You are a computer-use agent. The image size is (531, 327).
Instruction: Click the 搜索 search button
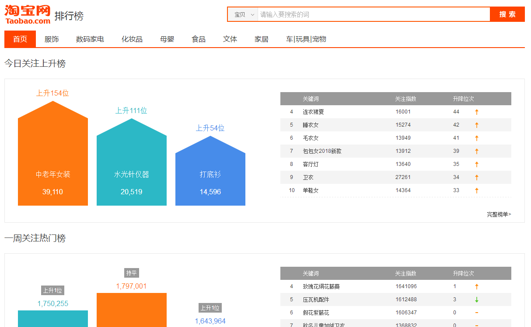click(507, 14)
